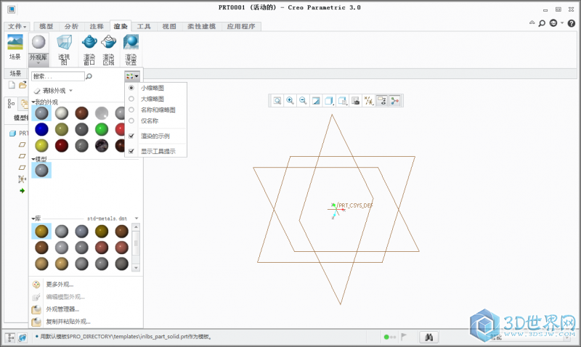Select the 大缩略图 radio option

click(131, 99)
